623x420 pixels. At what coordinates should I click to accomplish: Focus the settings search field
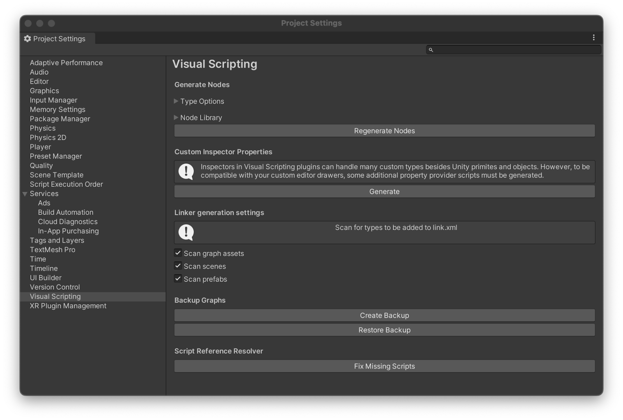tap(514, 50)
